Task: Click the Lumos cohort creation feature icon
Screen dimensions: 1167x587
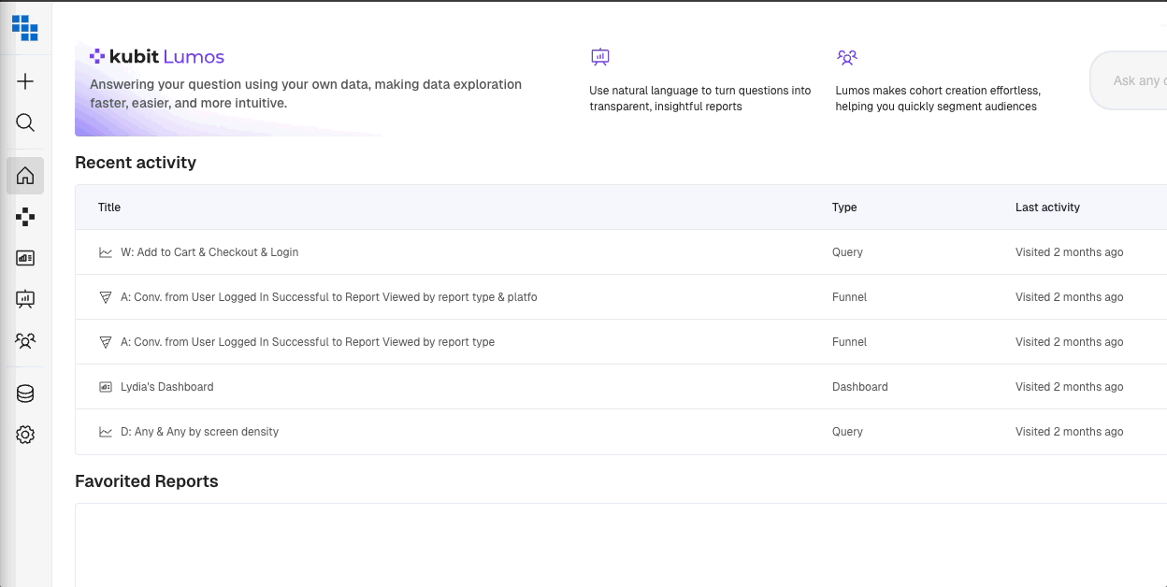Action: tap(847, 58)
